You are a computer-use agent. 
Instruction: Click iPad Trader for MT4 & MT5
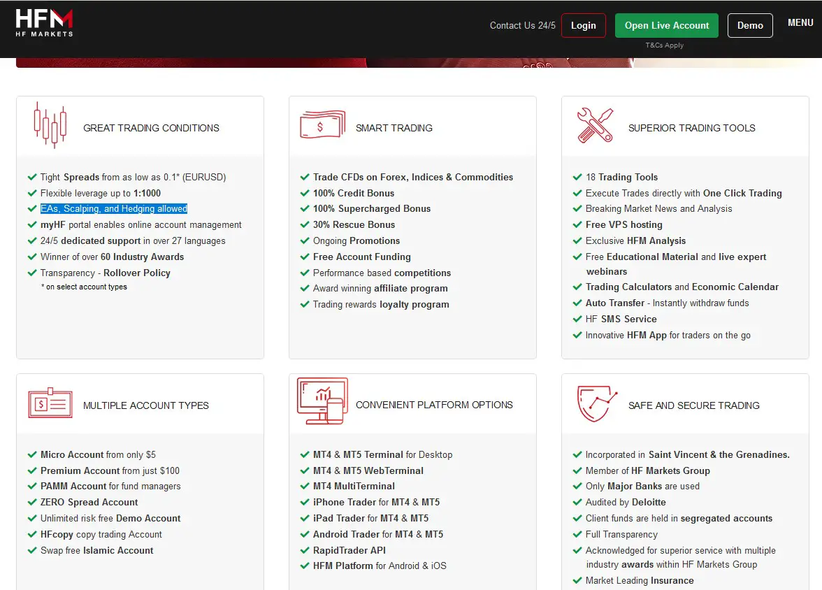coord(370,518)
